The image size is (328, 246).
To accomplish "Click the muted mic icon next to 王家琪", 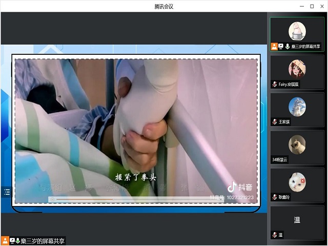I will (275, 122).
